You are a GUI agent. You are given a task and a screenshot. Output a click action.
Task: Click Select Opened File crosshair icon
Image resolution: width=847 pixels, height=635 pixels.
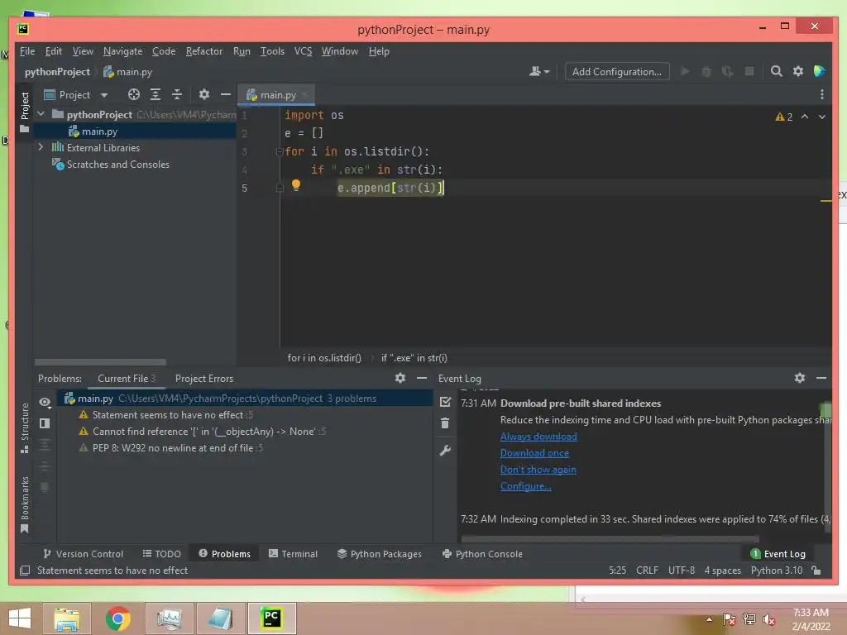[x=133, y=94]
